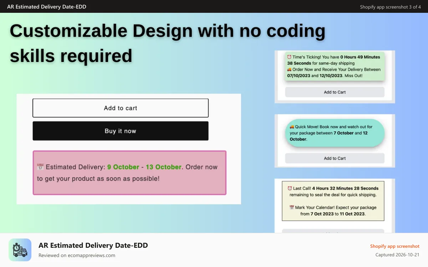Click the '0 Hours 49 Minutes' countdown text
428x267 pixels.
[x=360, y=57]
